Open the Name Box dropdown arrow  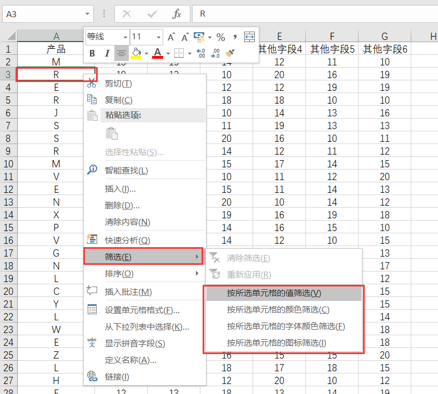87,14
